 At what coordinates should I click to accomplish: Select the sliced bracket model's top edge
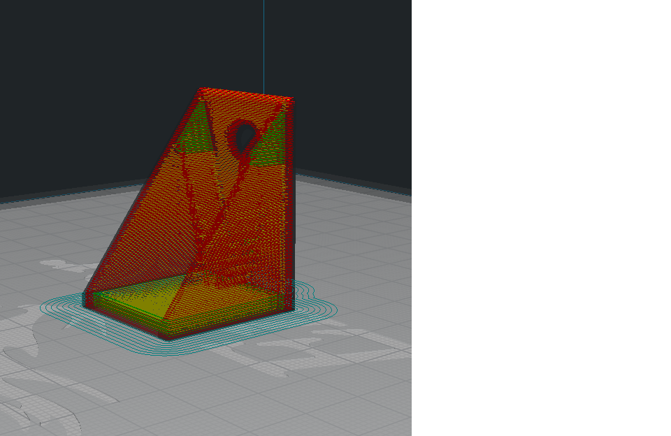[x=247, y=94]
